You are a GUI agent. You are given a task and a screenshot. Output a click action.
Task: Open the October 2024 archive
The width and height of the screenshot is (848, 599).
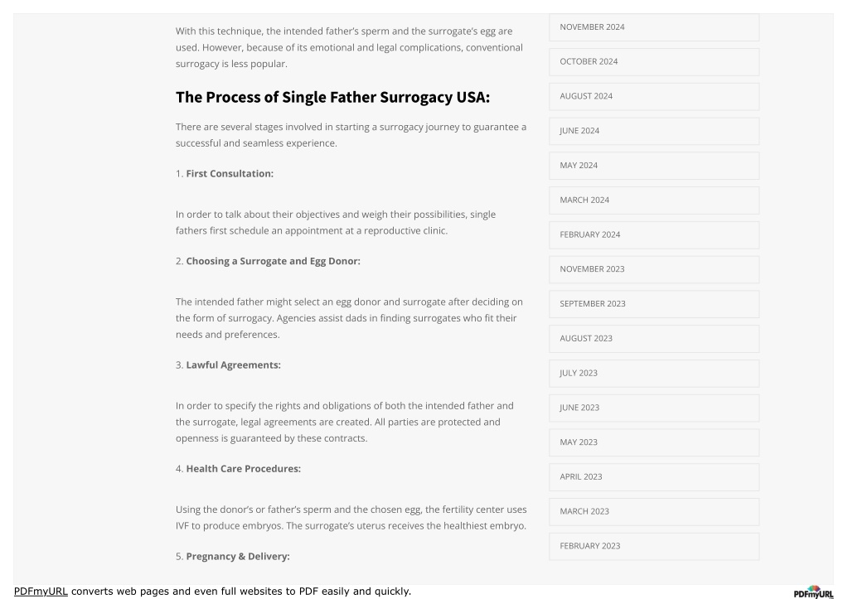pos(654,61)
